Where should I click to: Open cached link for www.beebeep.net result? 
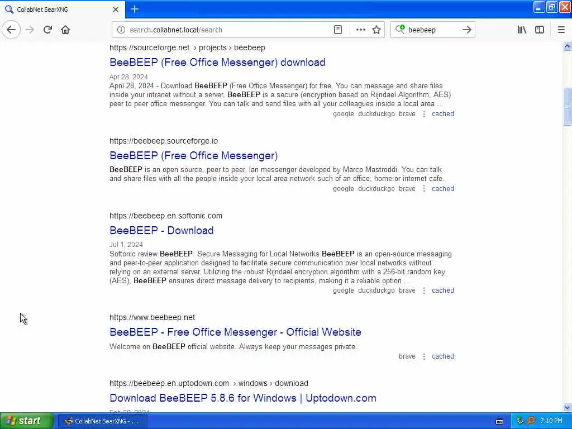coord(443,356)
